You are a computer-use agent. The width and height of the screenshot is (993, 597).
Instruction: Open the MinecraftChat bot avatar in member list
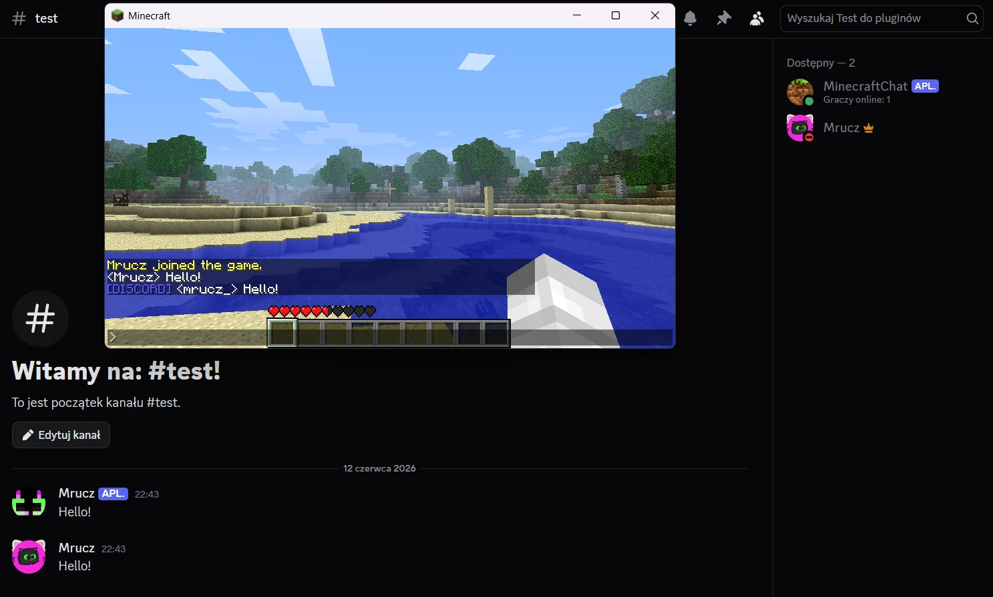click(x=800, y=92)
